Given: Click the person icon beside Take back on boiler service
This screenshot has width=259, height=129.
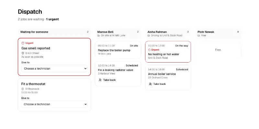Looking at the screenshot, I should coord(150,84).
